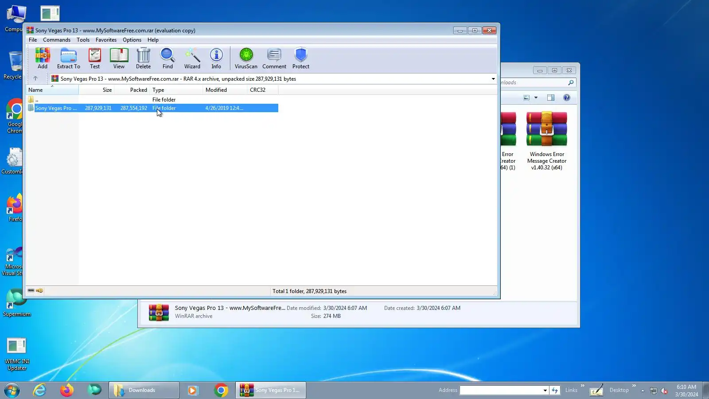Open the media player taskbar icon
The height and width of the screenshot is (399, 709).
pyautogui.click(x=193, y=390)
